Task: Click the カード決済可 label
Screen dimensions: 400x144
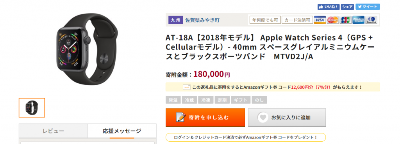Action: click(297, 20)
